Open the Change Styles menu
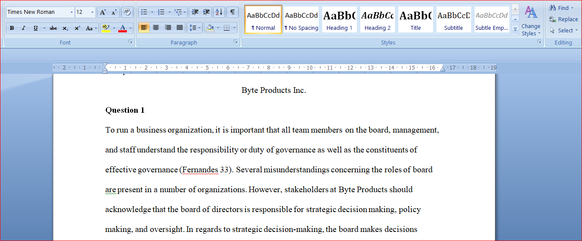The image size is (582, 241). pos(531,20)
